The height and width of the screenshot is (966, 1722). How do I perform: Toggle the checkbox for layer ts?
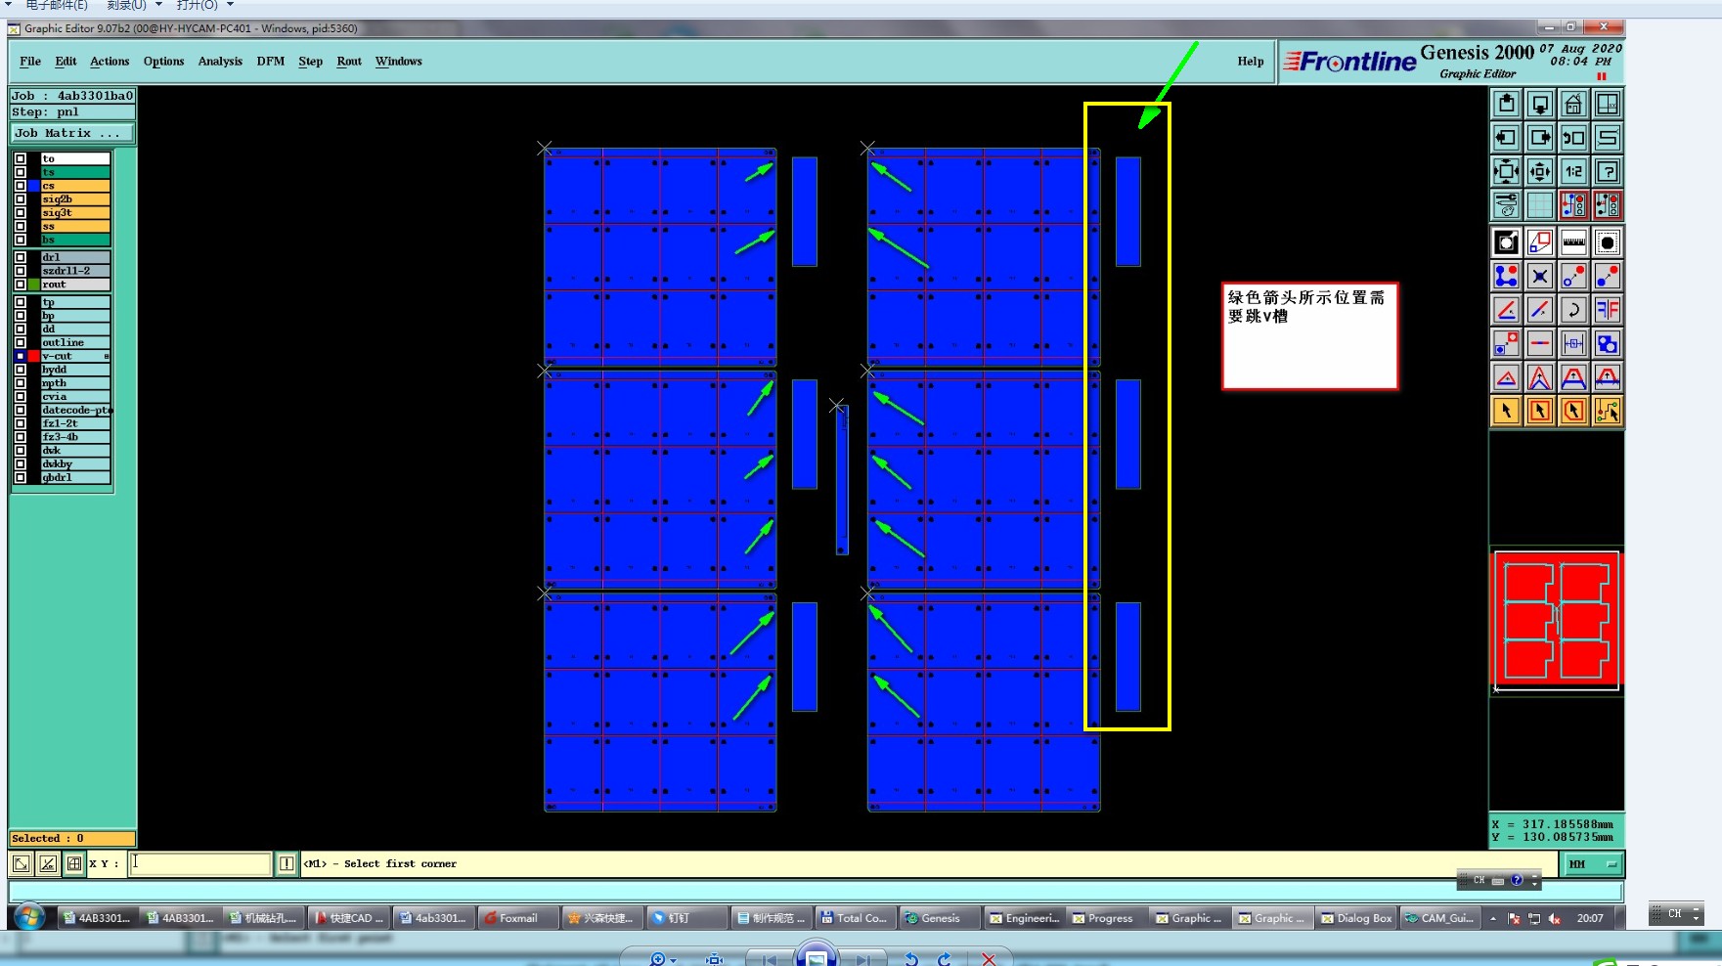tap(20, 172)
